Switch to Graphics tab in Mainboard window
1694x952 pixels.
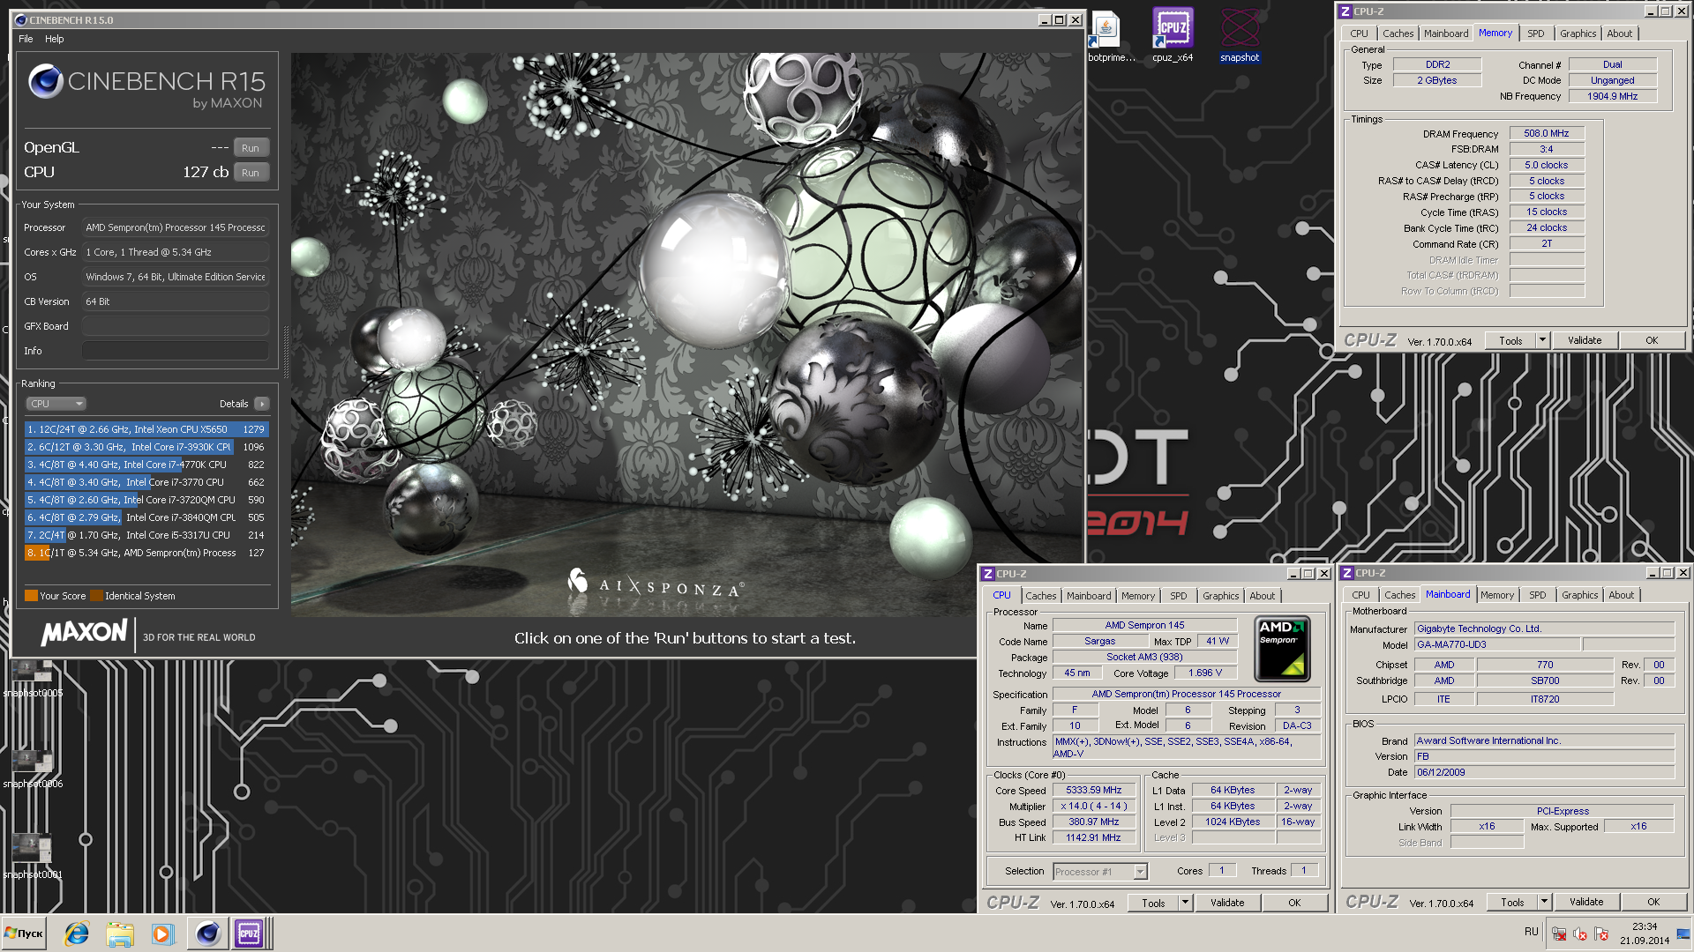pyautogui.click(x=1579, y=595)
